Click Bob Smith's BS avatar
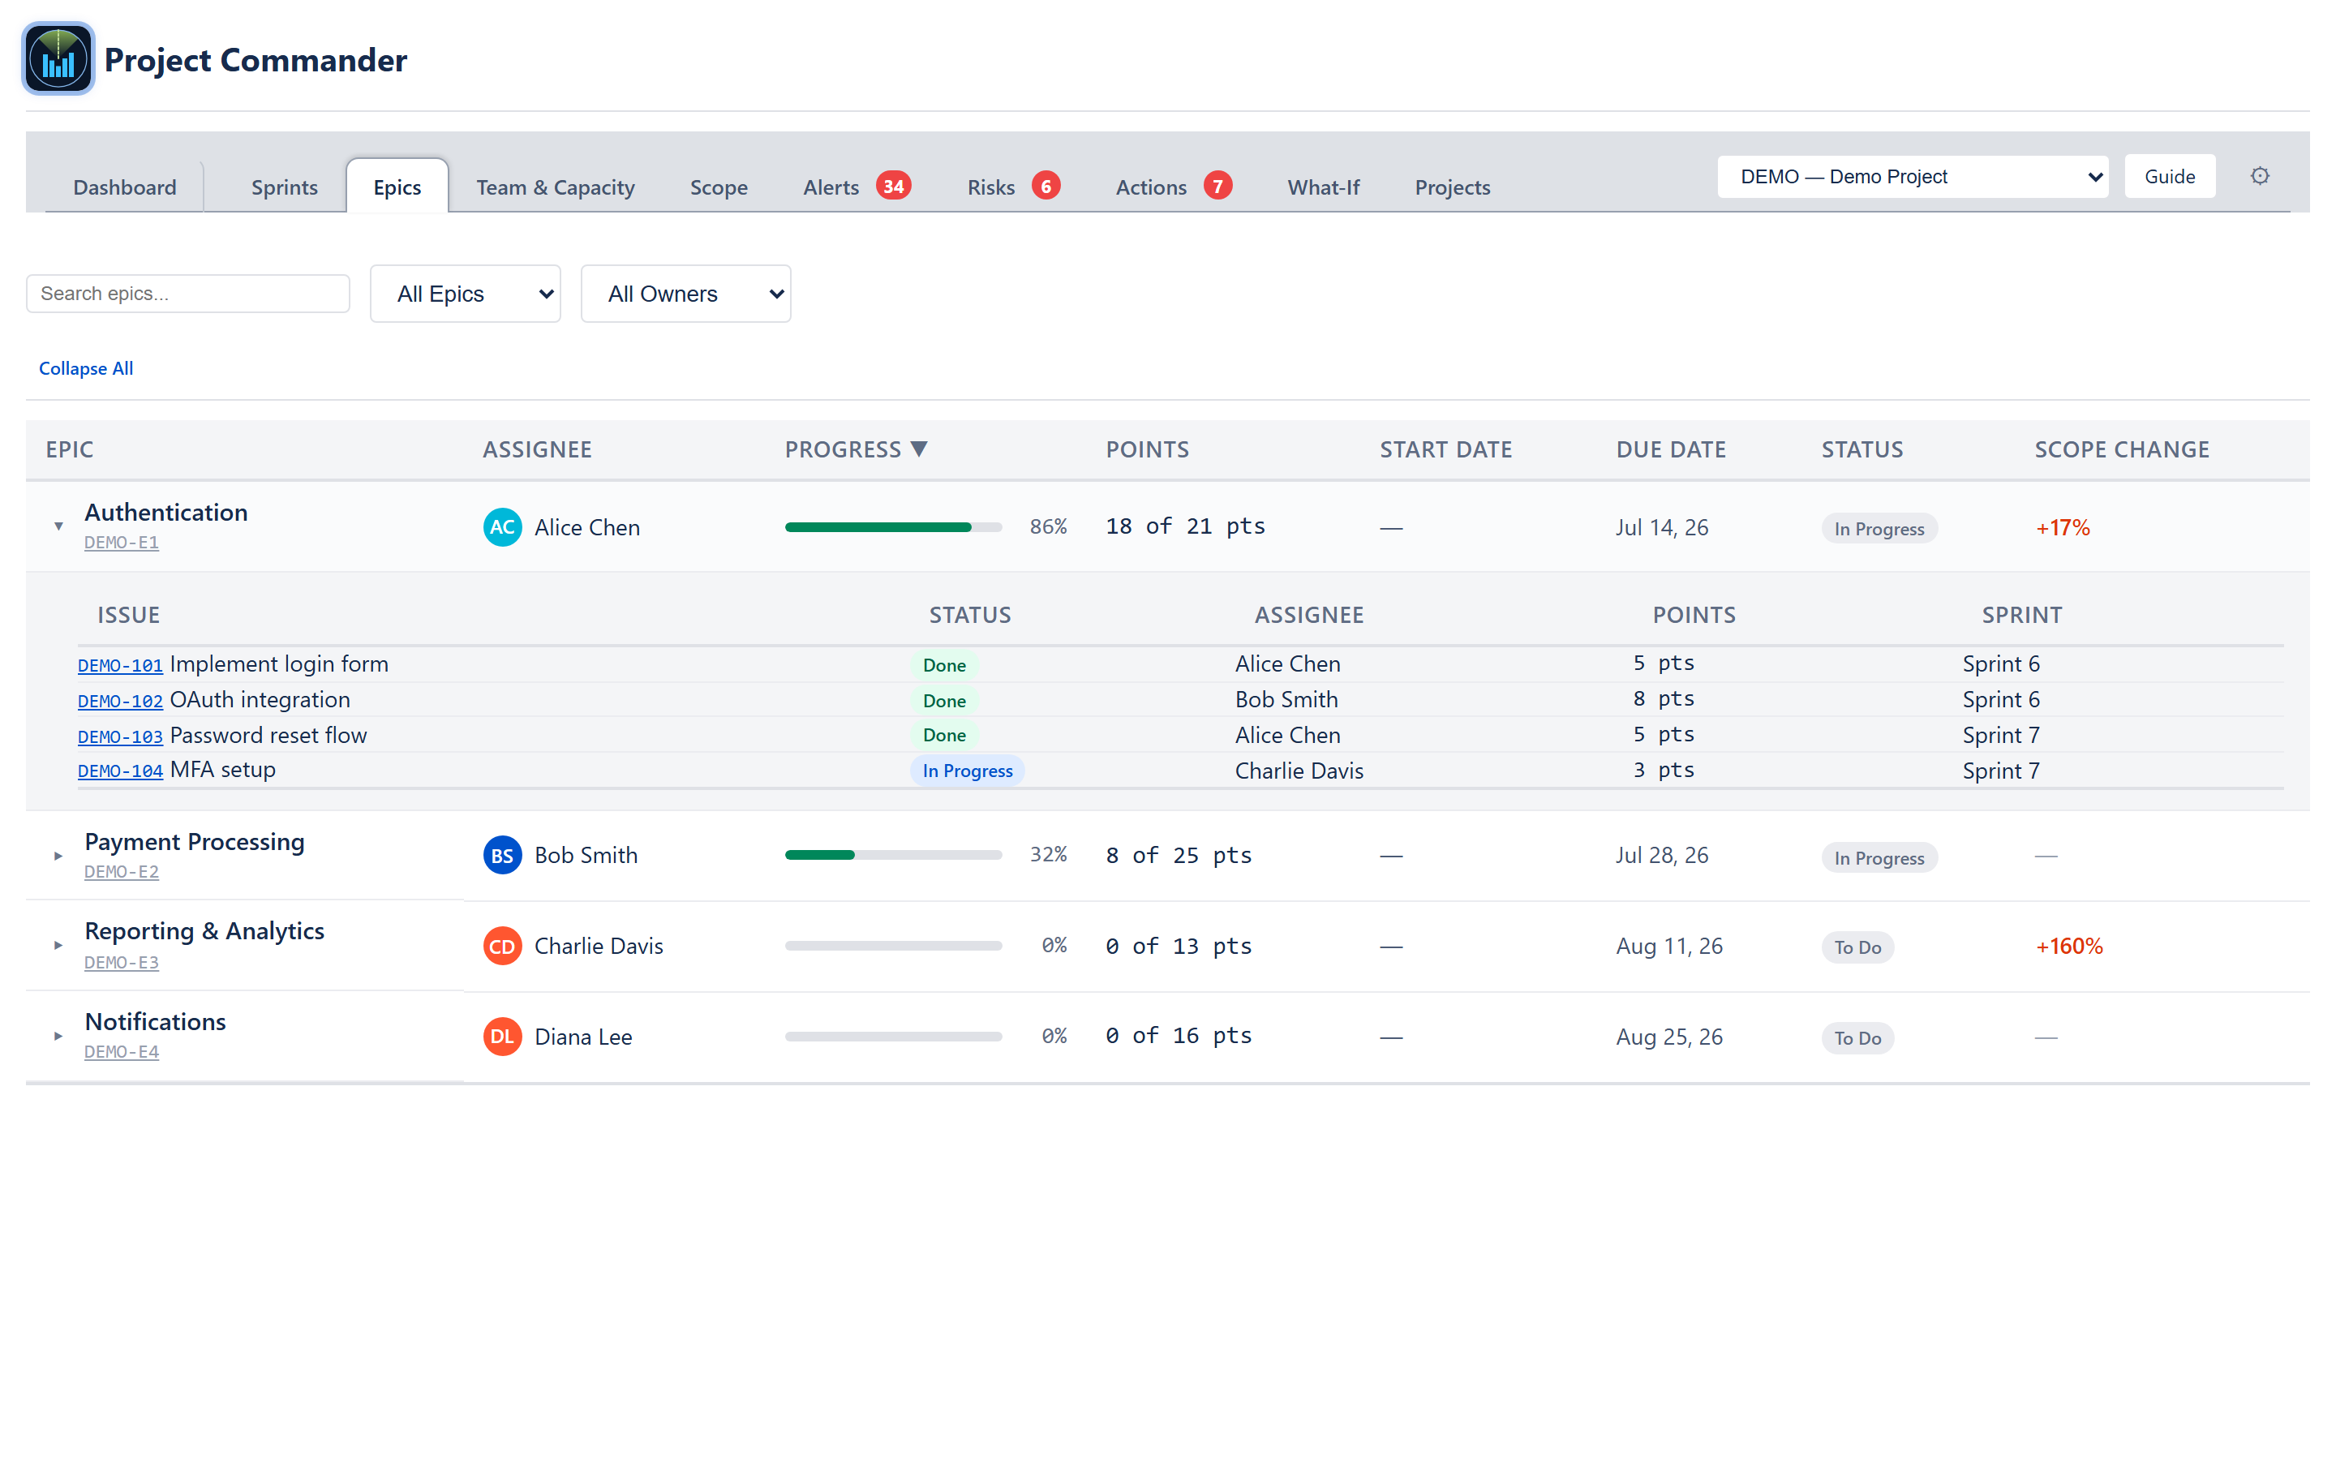This screenshot has width=2336, height=1460. point(502,856)
